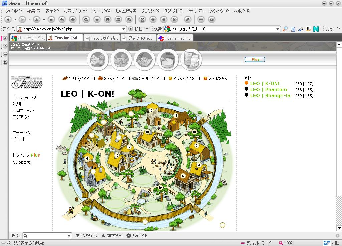Open the ツール(T) menu

click(196, 11)
